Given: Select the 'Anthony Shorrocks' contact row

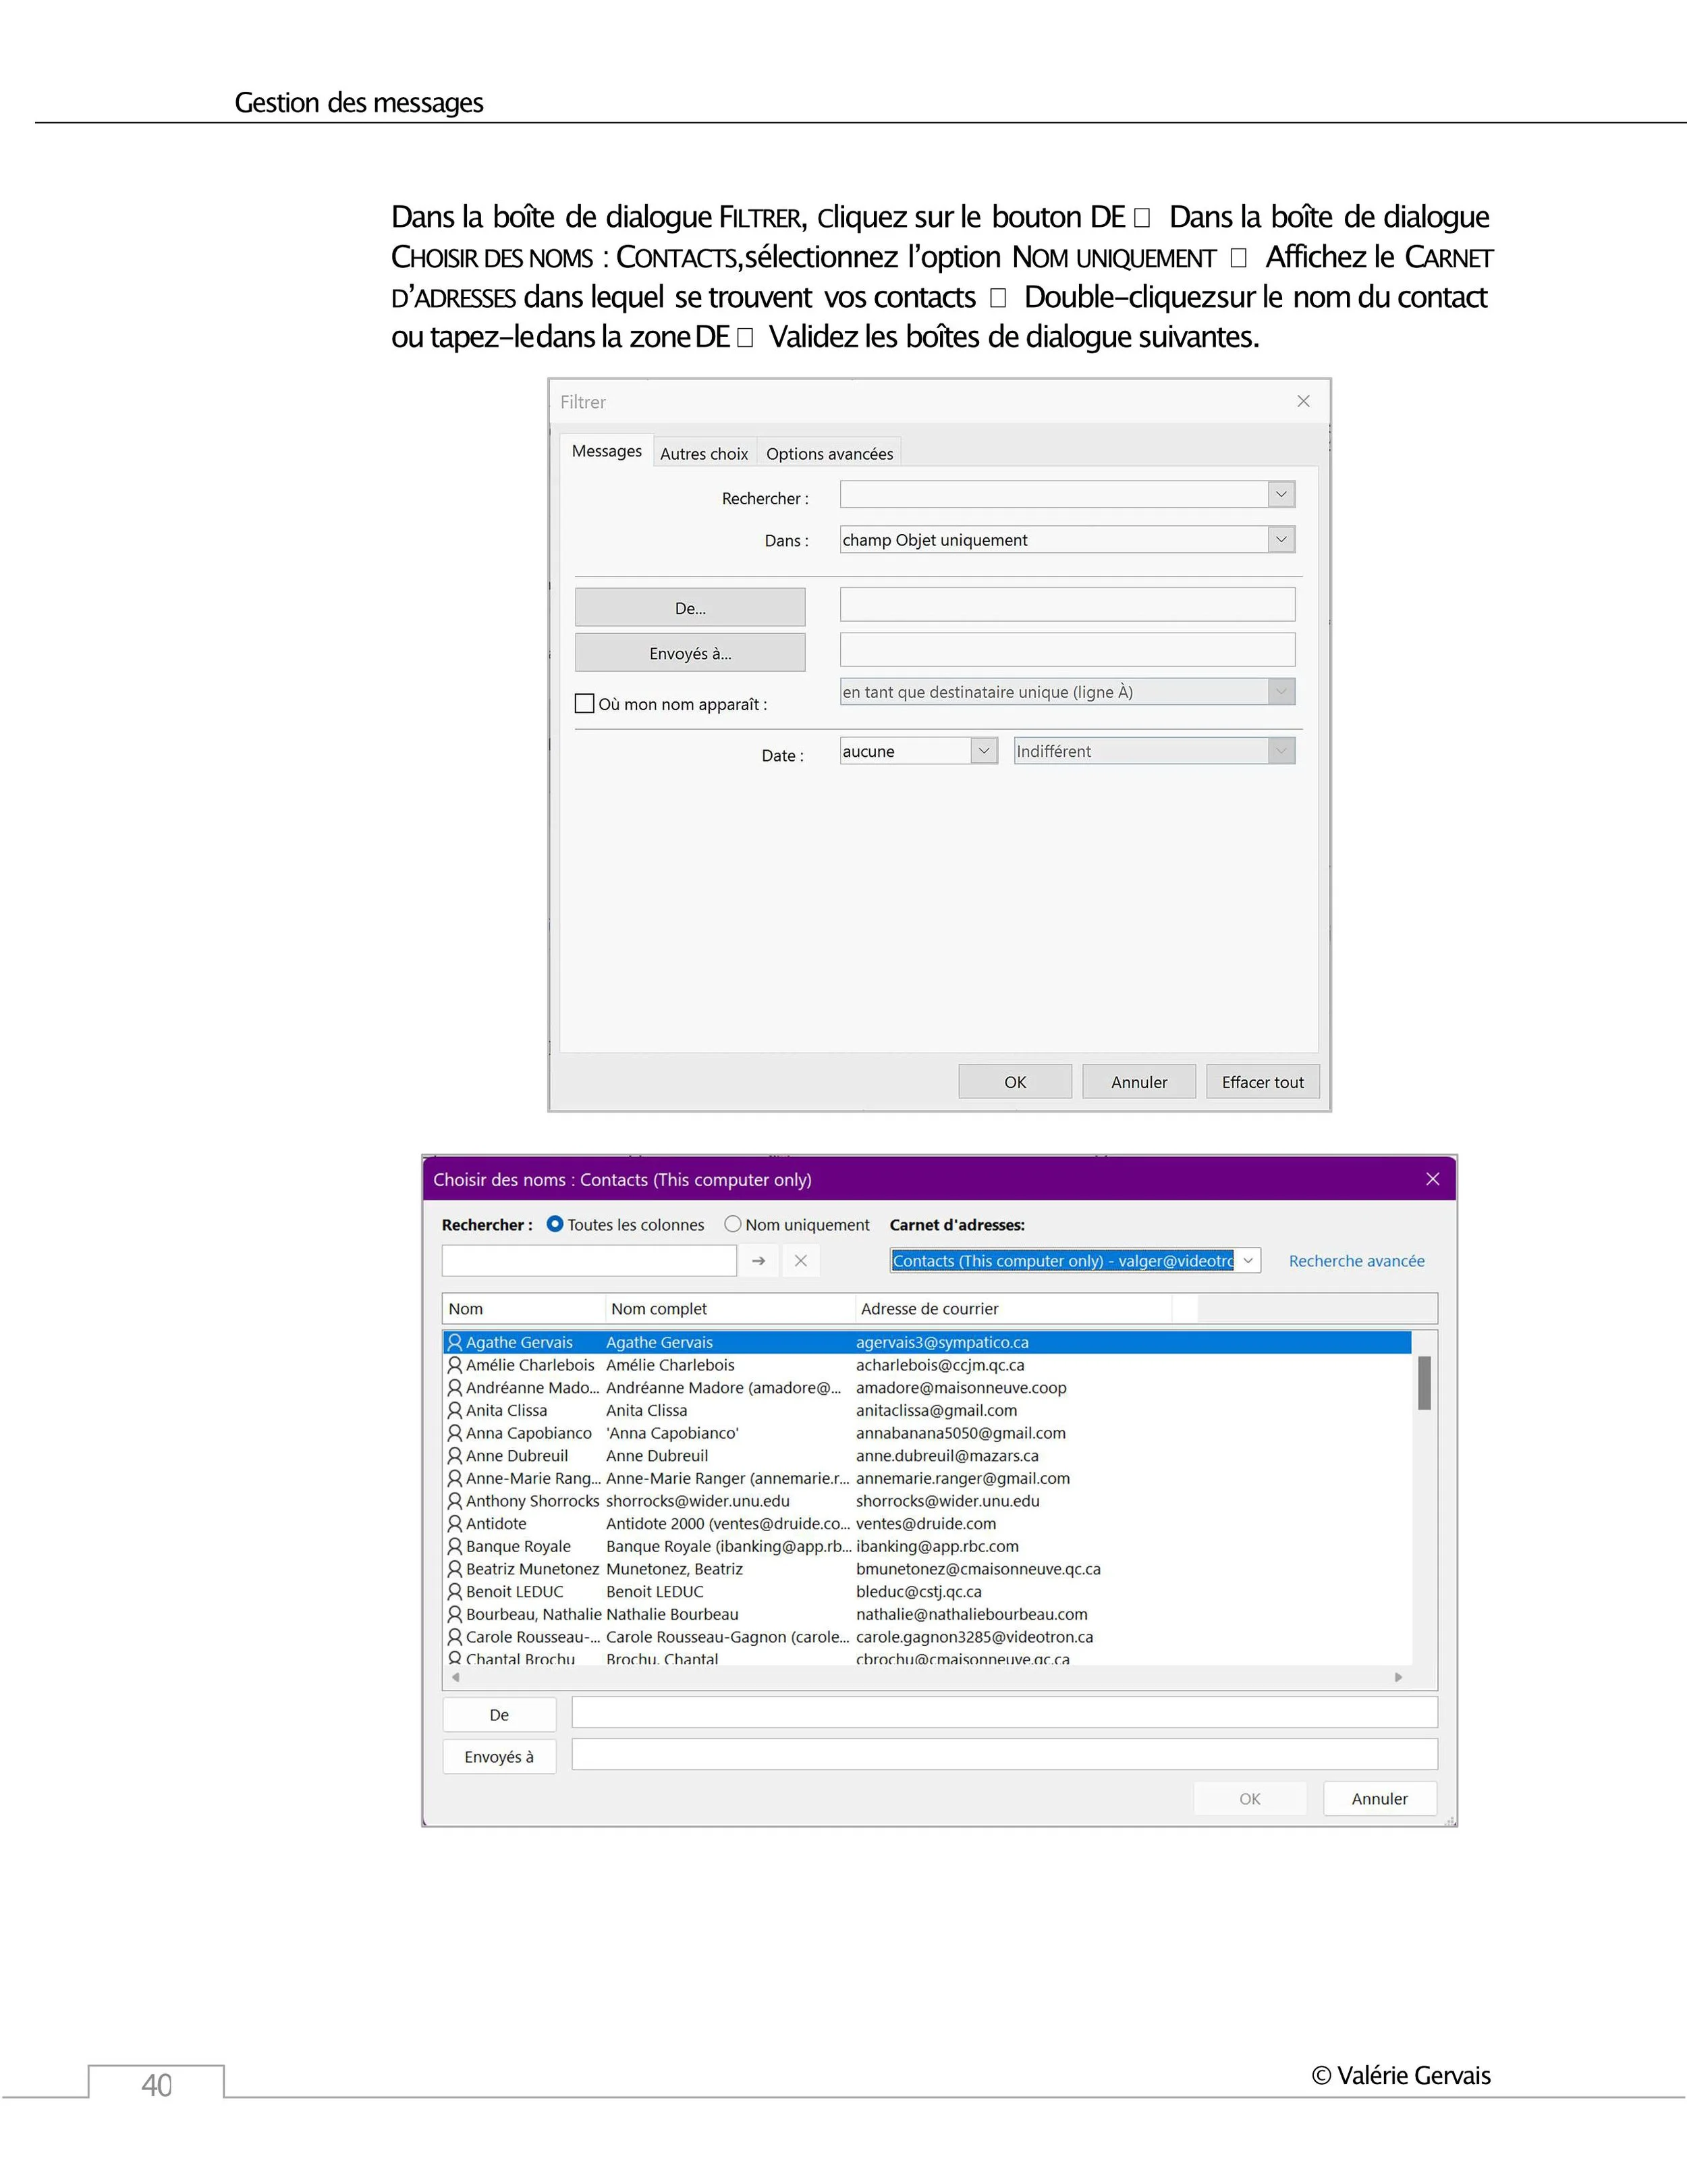Looking at the screenshot, I should click(x=927, y=1501).
